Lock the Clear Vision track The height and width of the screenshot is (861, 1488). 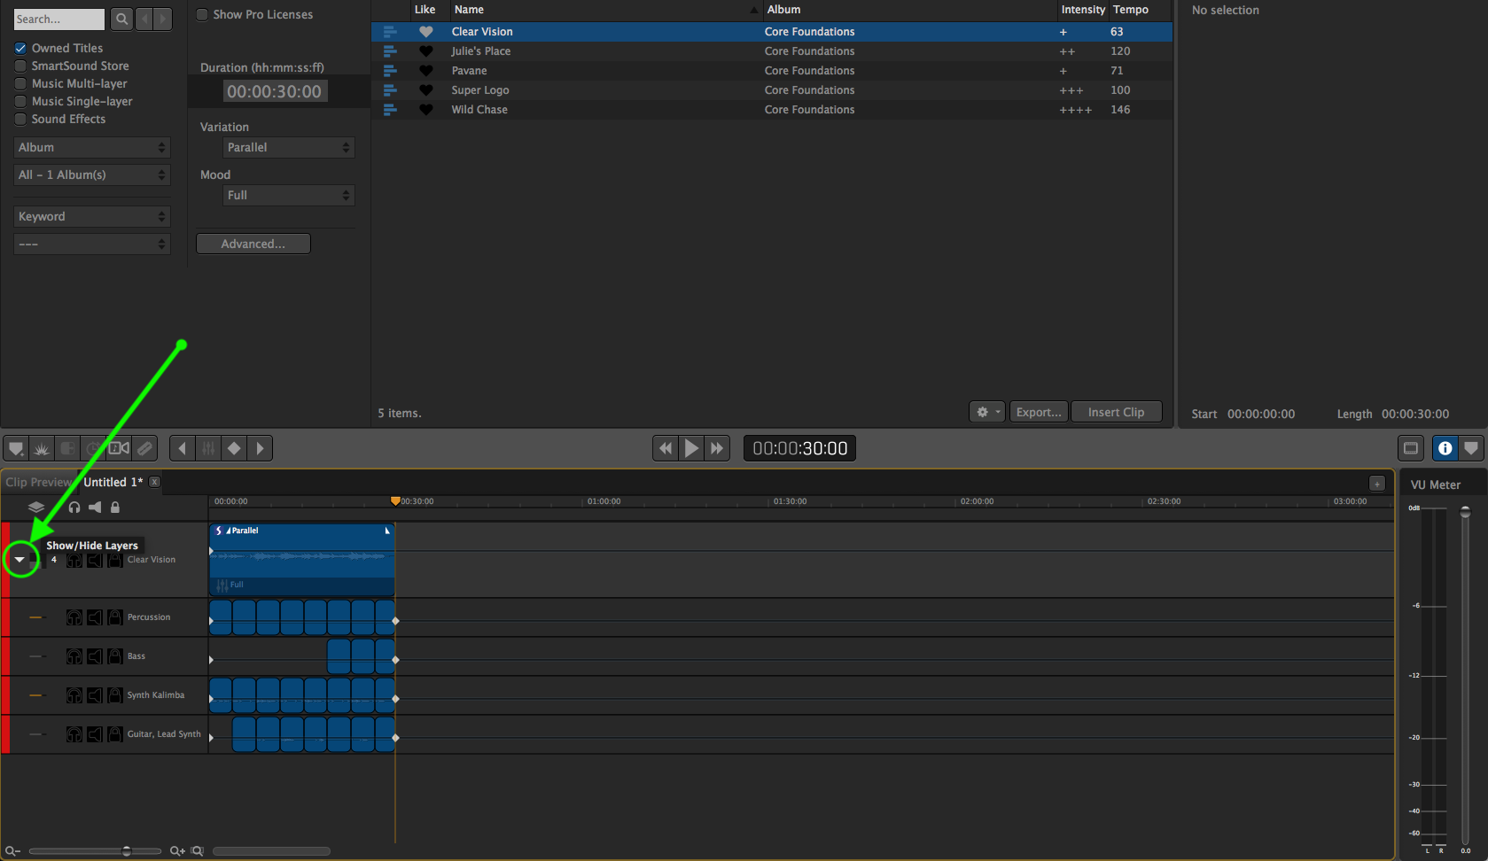(115, 560)
